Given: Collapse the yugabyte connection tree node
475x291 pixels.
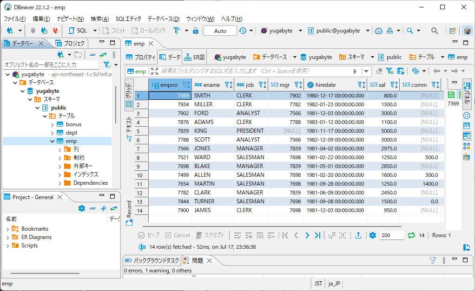Looking at the screenshot, I should (8, 74).
